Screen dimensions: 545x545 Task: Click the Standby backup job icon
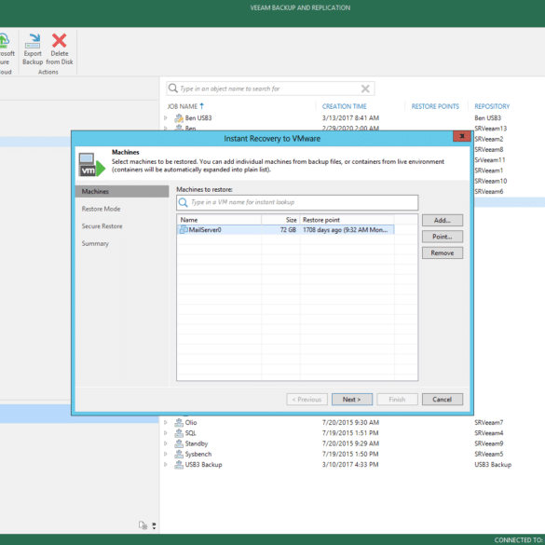click(x=179, y=443)
